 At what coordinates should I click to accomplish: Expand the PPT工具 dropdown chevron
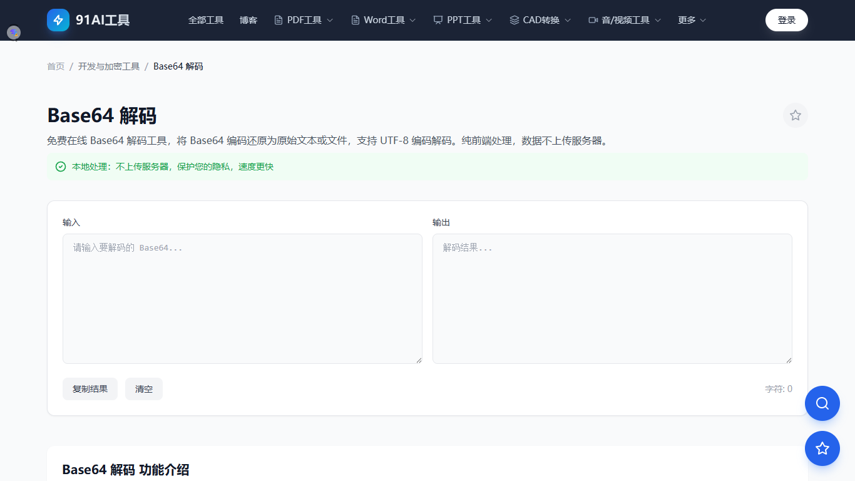(x=489, y=20)
